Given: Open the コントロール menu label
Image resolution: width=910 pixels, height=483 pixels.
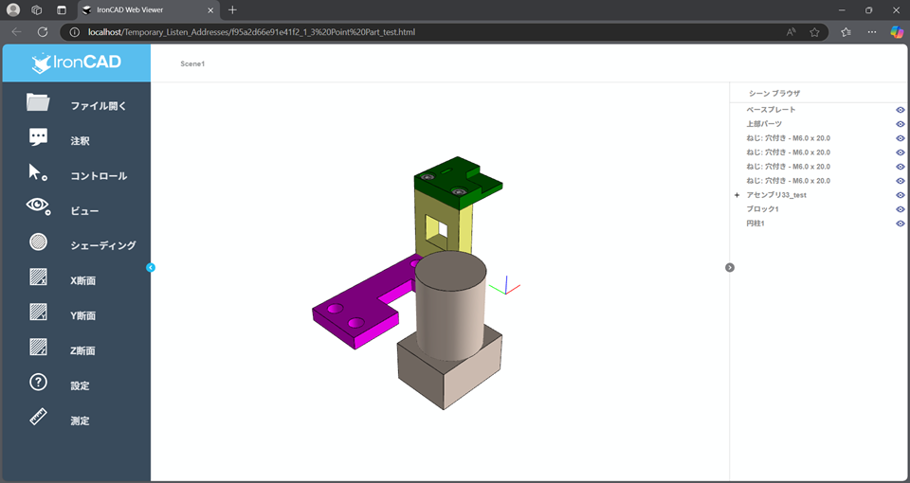Looking at the screenshot, I should tap(99, 176).
